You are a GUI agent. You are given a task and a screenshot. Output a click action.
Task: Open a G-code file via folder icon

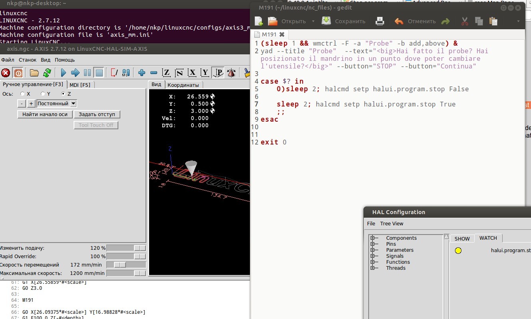[x=34, y=73]
